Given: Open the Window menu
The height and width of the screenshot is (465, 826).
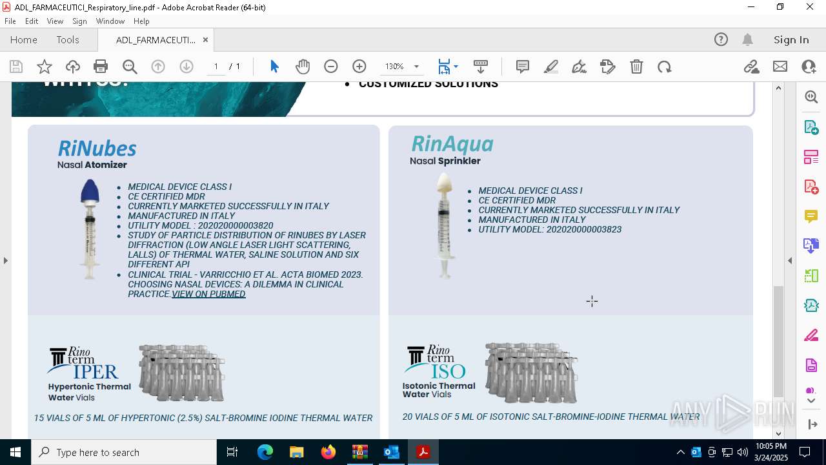Looking at the screenshot, I should pyautogui.click(x=110, y=21).
